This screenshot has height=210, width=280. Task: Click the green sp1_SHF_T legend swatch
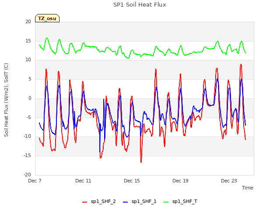tap(166, 202)
